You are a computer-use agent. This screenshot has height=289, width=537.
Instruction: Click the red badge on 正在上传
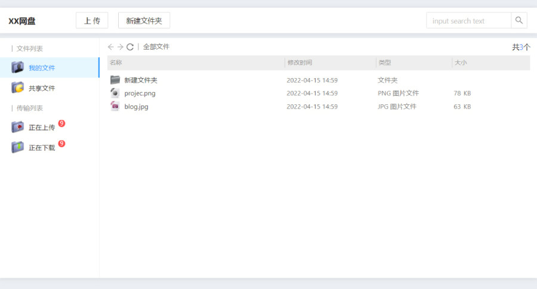[61, 124]
